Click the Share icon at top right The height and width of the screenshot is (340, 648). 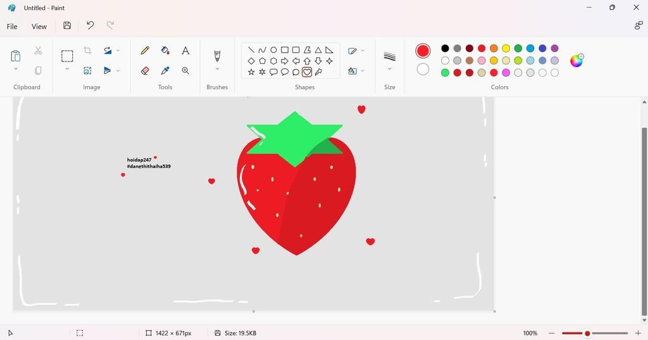[x=639, y=26]
